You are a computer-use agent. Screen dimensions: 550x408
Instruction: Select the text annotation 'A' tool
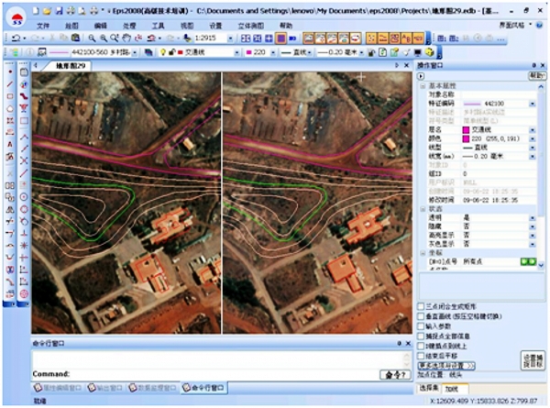pyautogui.click(x=10, y=144)
